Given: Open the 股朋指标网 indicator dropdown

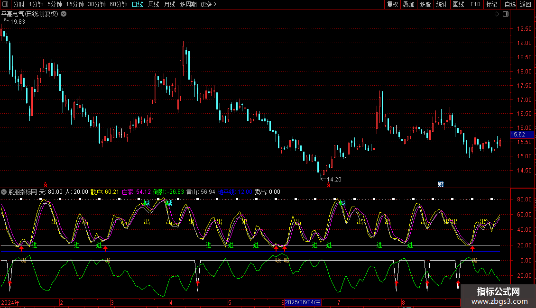Looking at the screenshot, I should pos(4,192).
